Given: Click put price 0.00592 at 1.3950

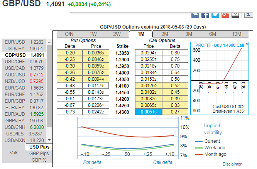Looking at the screenshot, I should tap(96, 66).
